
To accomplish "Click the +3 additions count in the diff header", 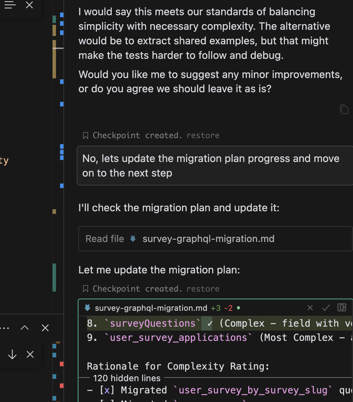I will point(216,308).
